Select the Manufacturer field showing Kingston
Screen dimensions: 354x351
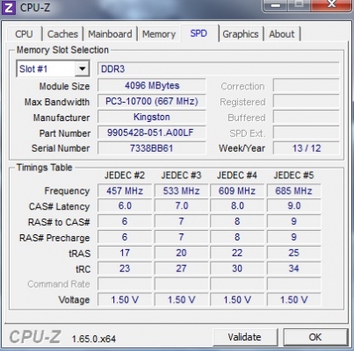click(x=152, y=117)
